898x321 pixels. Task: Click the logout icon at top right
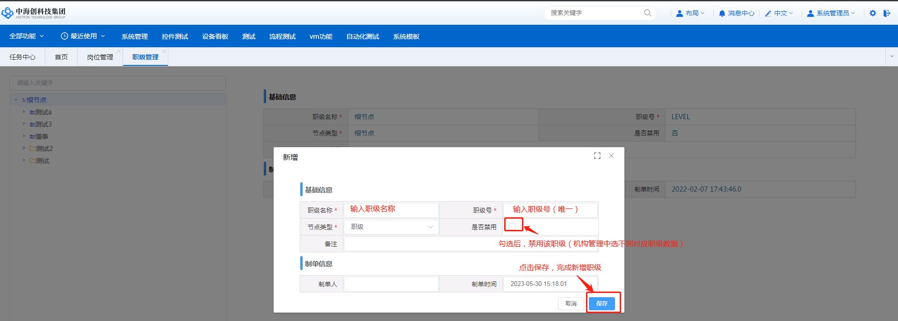pyautogui.click(x=886, y=14)
